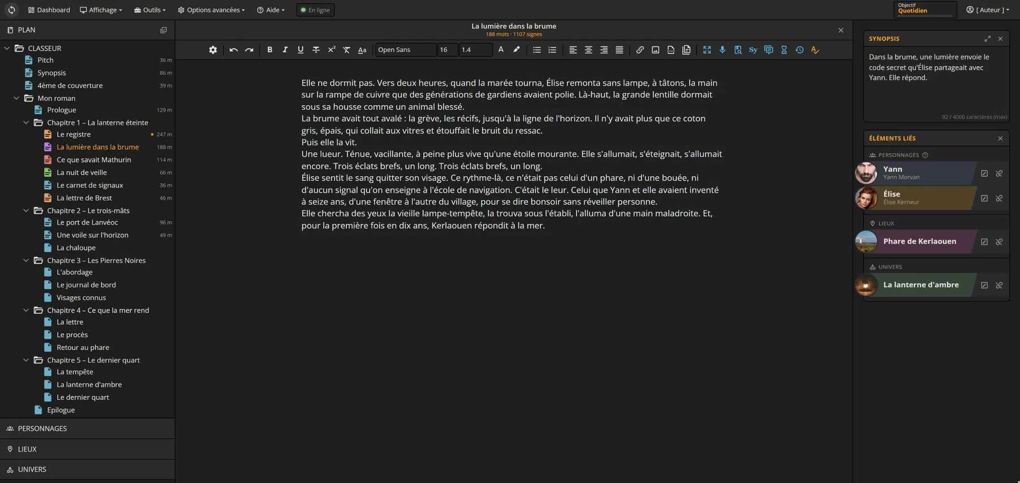Collapse all with PLAN panel icon
1020x483 pixels.
[164, 30]
